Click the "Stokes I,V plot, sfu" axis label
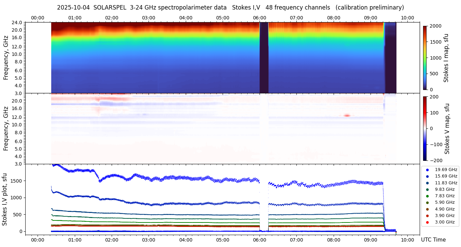 coord(5,199)
